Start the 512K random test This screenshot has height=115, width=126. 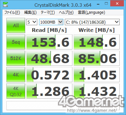click(16, 58)
